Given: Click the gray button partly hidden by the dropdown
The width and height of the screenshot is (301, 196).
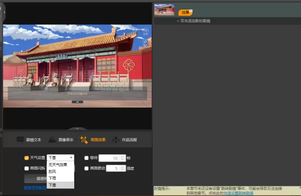Looking at the screenshot, I should tap(36, 178).
